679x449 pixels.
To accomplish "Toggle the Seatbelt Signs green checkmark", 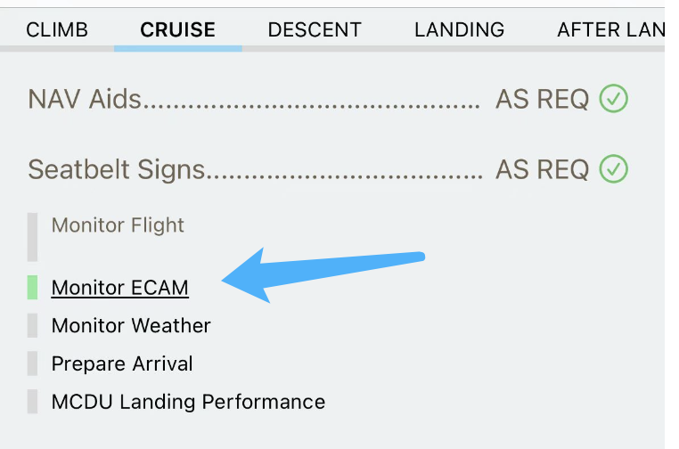I will pos(613,168).
